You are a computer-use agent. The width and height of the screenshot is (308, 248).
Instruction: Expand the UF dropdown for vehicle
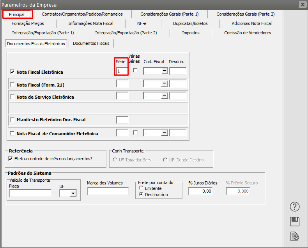pyautogui.click(x=73, y=193)
